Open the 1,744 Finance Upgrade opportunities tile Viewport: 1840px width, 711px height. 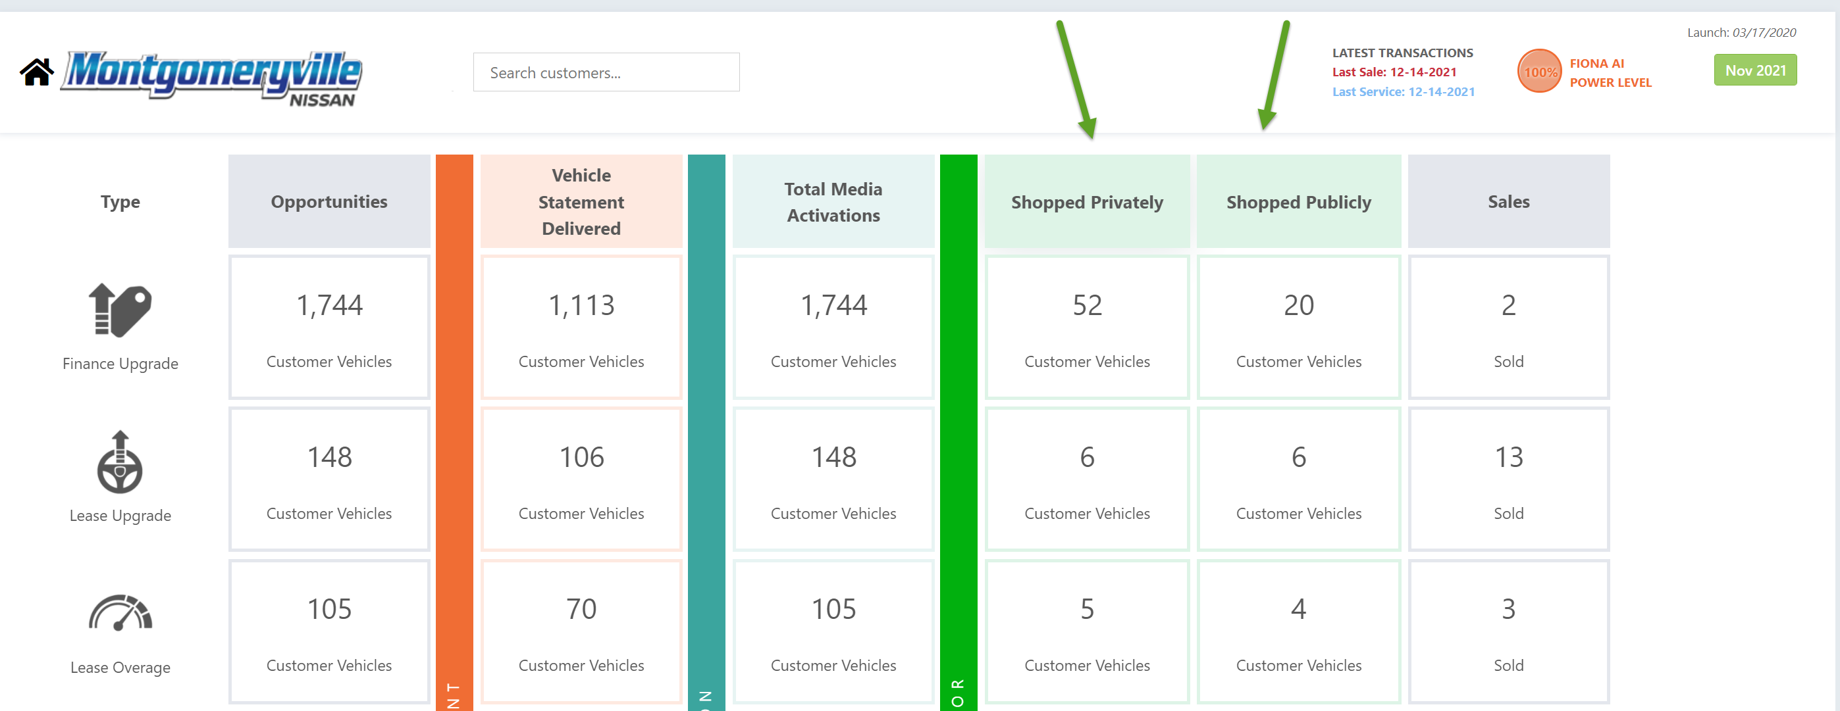click(x=329, y=327)
